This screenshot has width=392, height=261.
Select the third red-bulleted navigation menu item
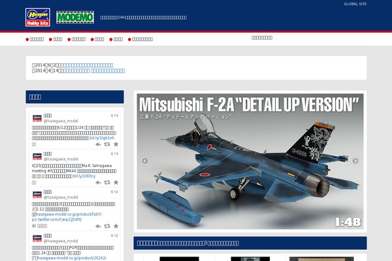[76, 39]
